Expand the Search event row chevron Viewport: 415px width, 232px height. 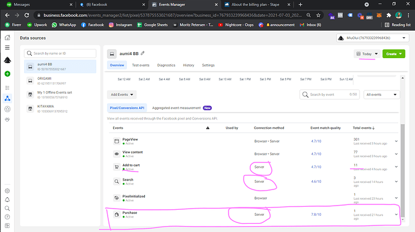(x=396, y=182)
